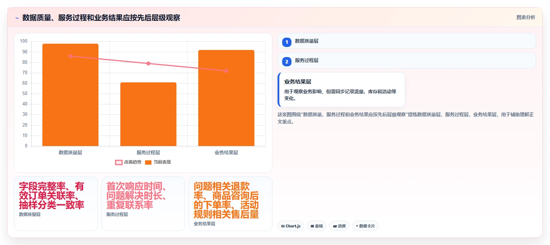Expand the 数据质量层 accordion item
The image size is (550, 245).
pyautogui.click(x=407, y=41)
